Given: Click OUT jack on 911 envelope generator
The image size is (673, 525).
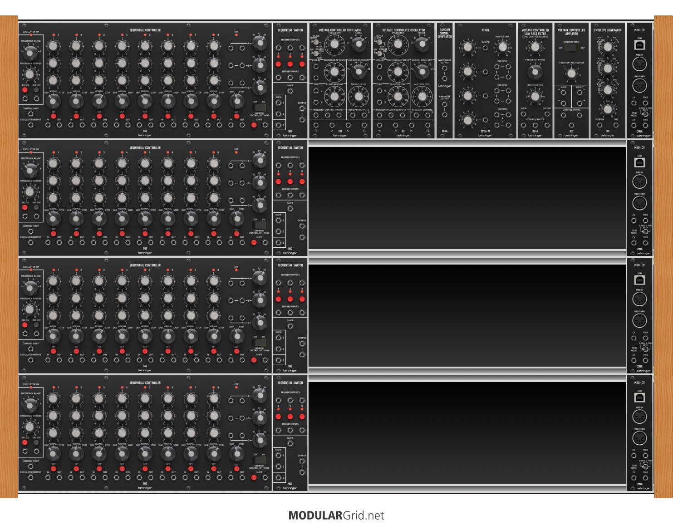Looking at the screenshot, I should click(x=616, y=125).
